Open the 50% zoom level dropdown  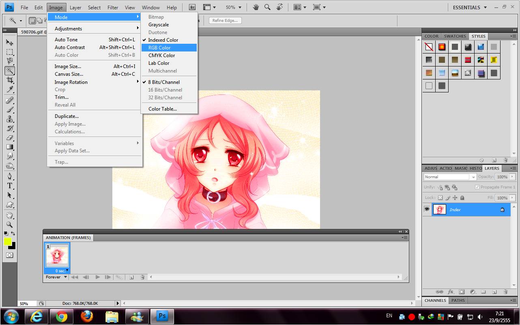233,7
